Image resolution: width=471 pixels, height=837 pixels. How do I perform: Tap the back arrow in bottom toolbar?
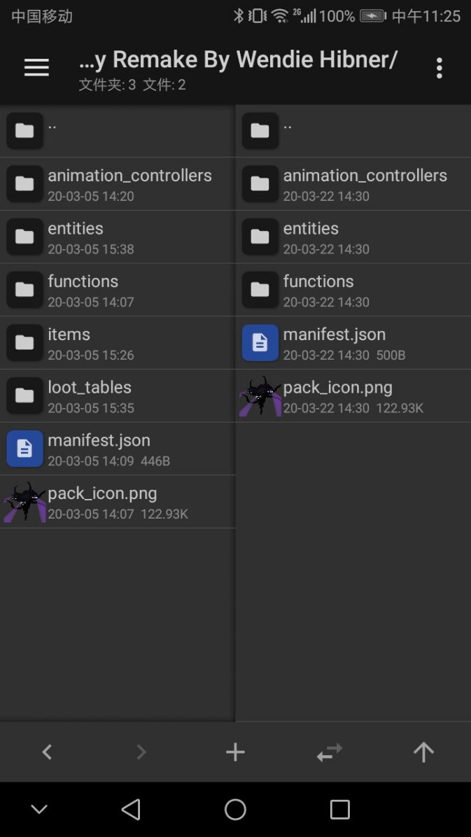[x=47, y=752]
